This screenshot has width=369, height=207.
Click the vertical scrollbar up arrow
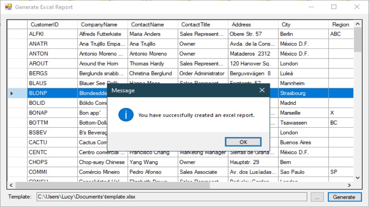358,24
